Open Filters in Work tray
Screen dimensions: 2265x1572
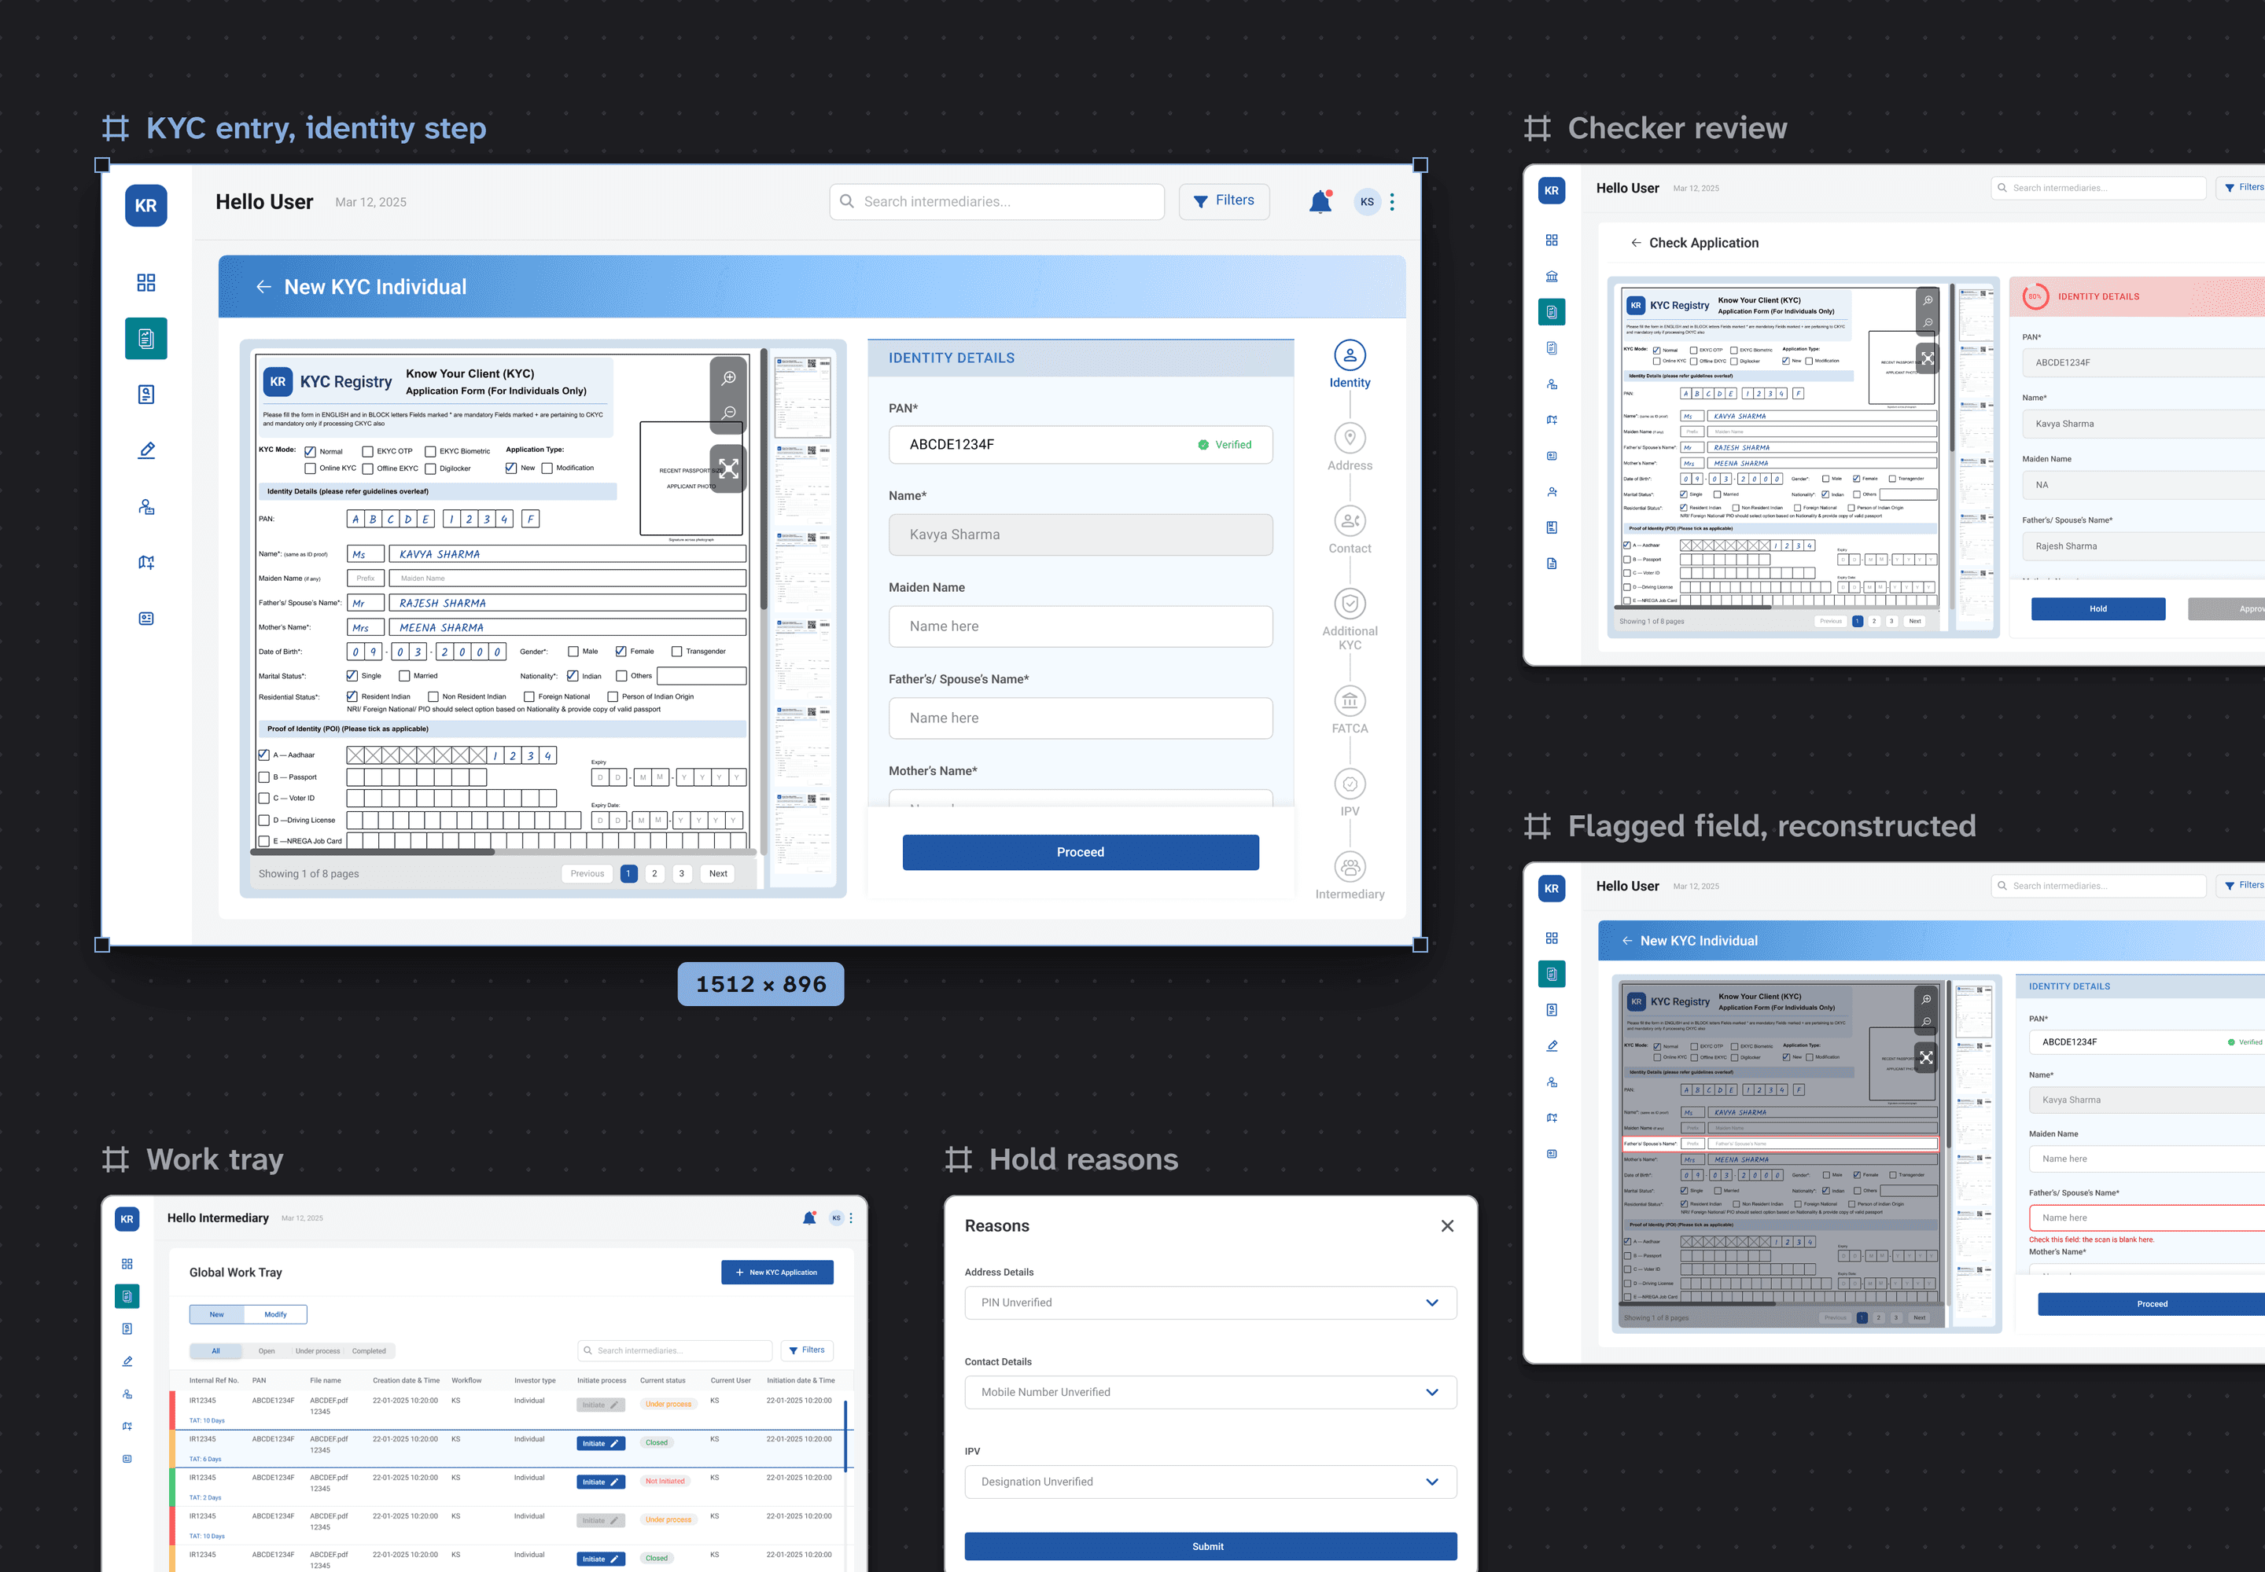click(x=807, y=1350)
